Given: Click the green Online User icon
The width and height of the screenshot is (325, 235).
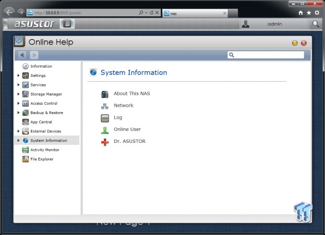Looking at the screenshot, I should click(x=105, y=130).
